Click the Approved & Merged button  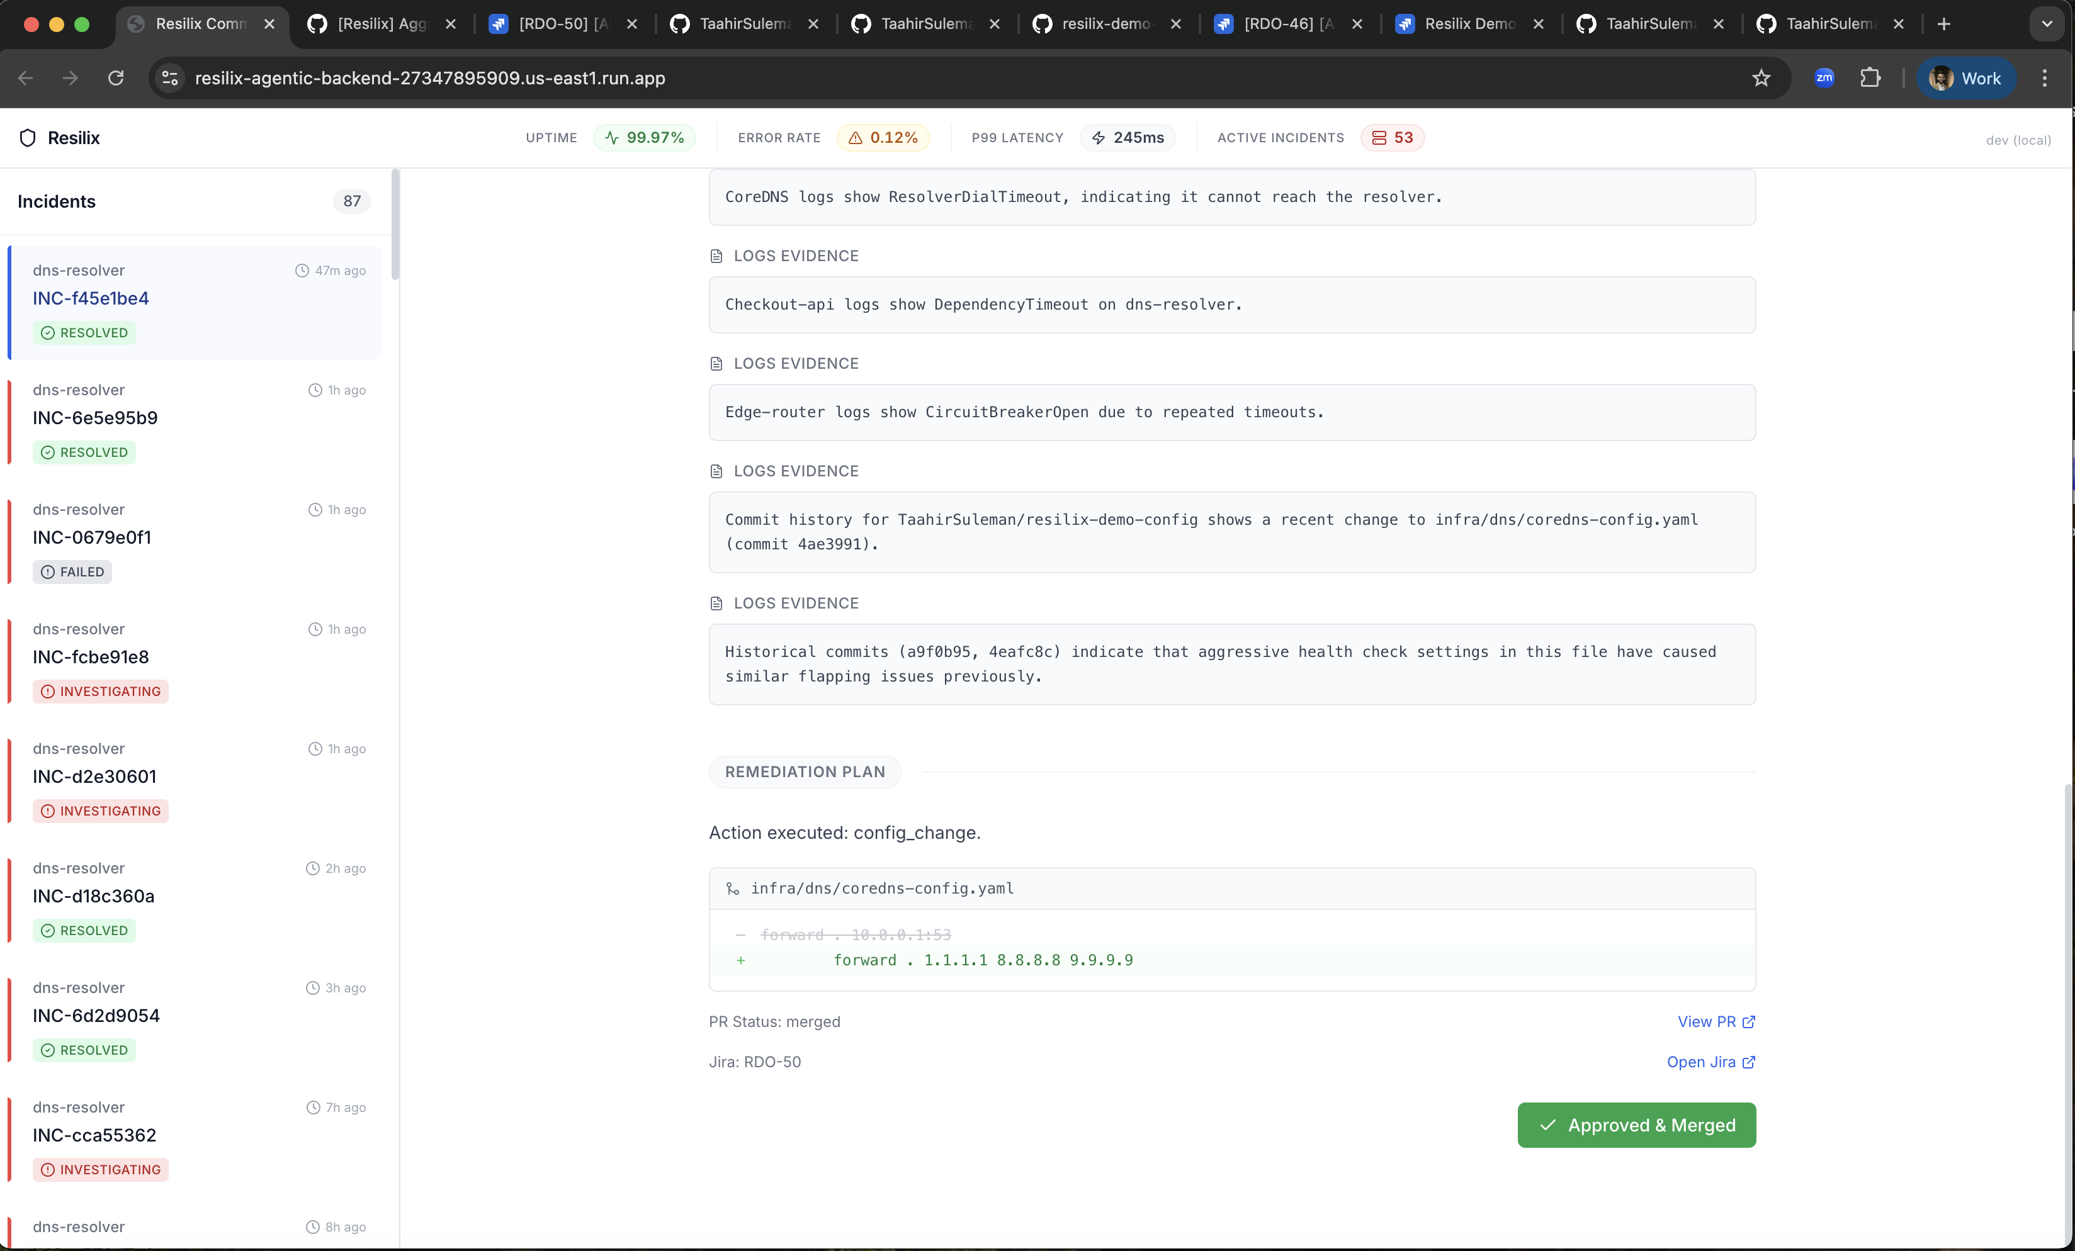(1636, 1125)
